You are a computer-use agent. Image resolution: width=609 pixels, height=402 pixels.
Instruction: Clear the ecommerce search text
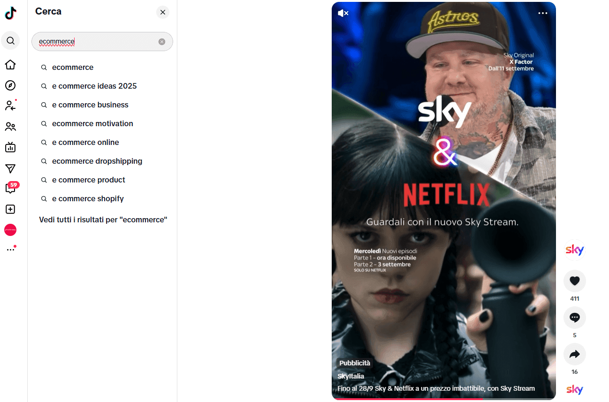[x=162, y=42]
